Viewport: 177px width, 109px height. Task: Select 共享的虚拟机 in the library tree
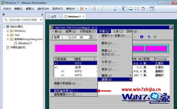click(x=18, y=47)
